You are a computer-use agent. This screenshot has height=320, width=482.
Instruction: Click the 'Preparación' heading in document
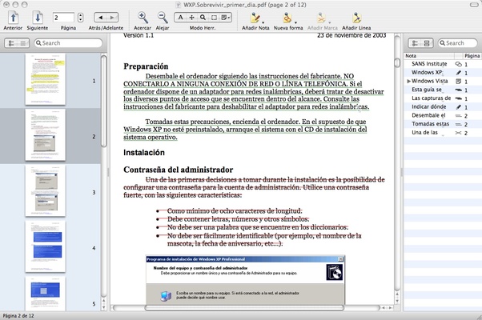146,66
